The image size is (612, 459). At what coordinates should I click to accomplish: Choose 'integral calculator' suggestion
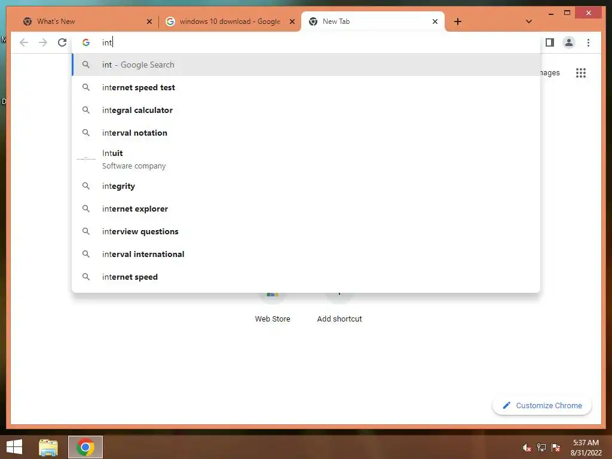coord(306,110)
